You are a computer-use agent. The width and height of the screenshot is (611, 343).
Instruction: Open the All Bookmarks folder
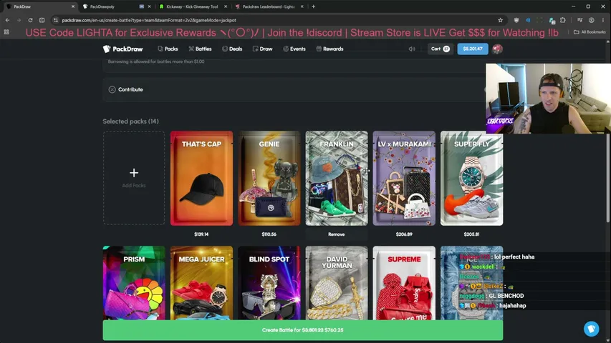590,32
